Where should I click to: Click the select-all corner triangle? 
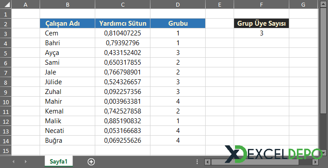click(x=6, y=4)
